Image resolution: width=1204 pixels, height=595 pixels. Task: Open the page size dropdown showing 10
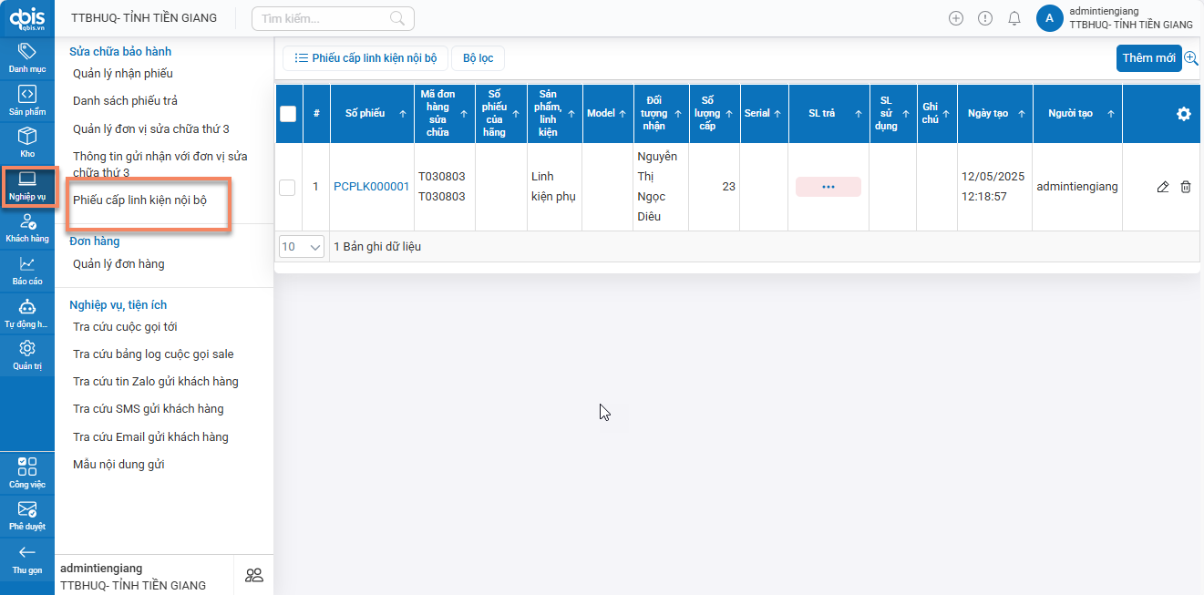(302, 247)
